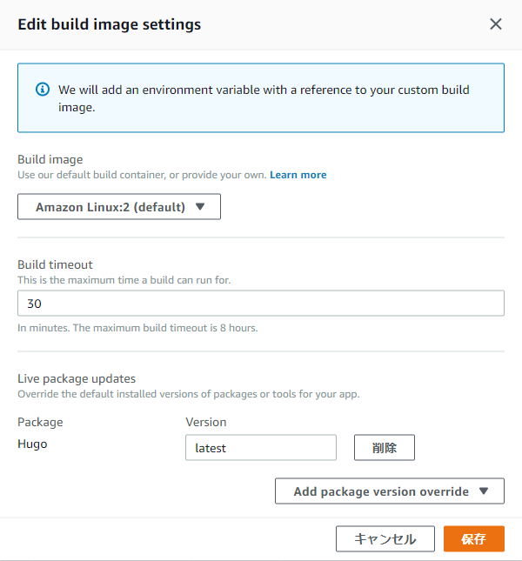Click the Hugo version field showing latest
This screenshot has height=561, width=522.
[261, 448]
